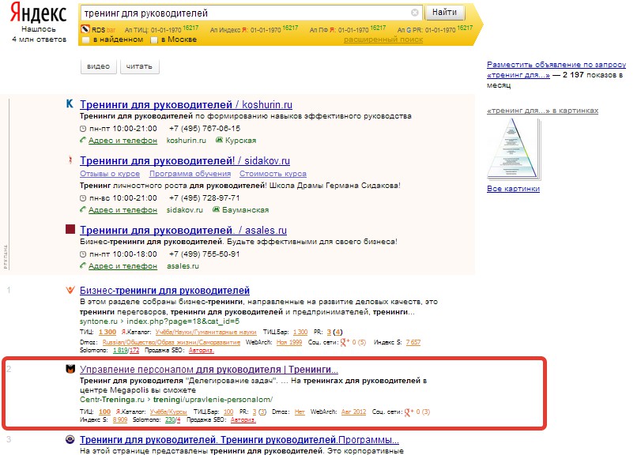Click the sidakov.ru favicon icon
Viewport: 641px width, 455px height.
pyautogui.click(x=70, y=160)
